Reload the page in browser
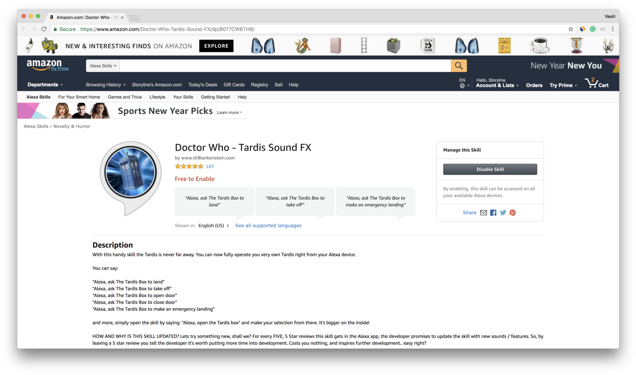 [44, 29]
